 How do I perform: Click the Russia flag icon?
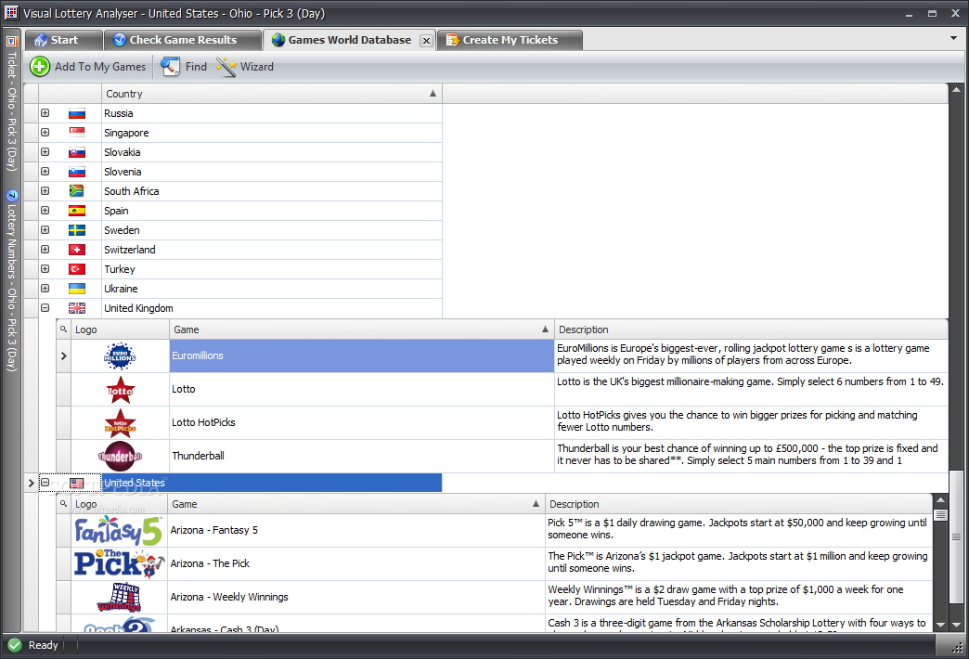pos(77,114)
